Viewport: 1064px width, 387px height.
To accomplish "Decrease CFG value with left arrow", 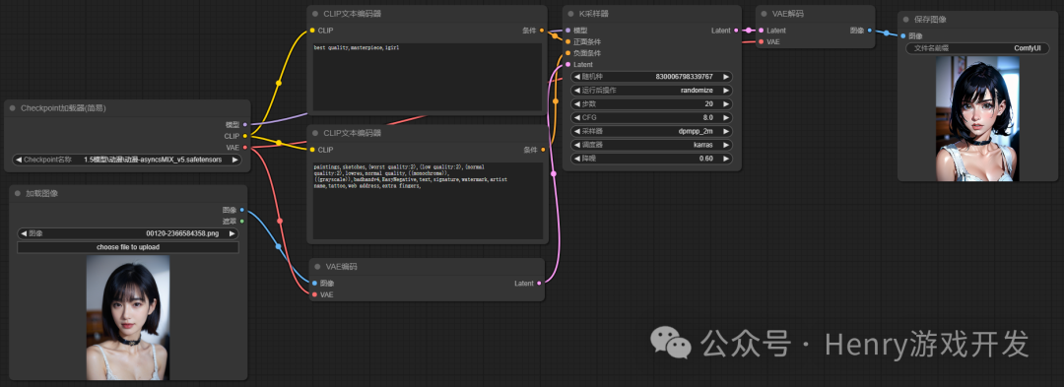I will [x=577, y=118].
